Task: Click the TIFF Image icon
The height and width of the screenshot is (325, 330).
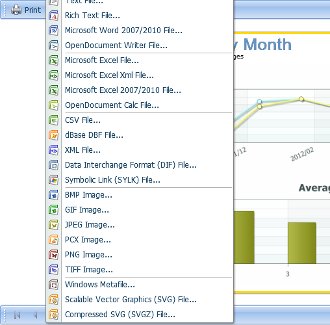Action: click(53, 270)
